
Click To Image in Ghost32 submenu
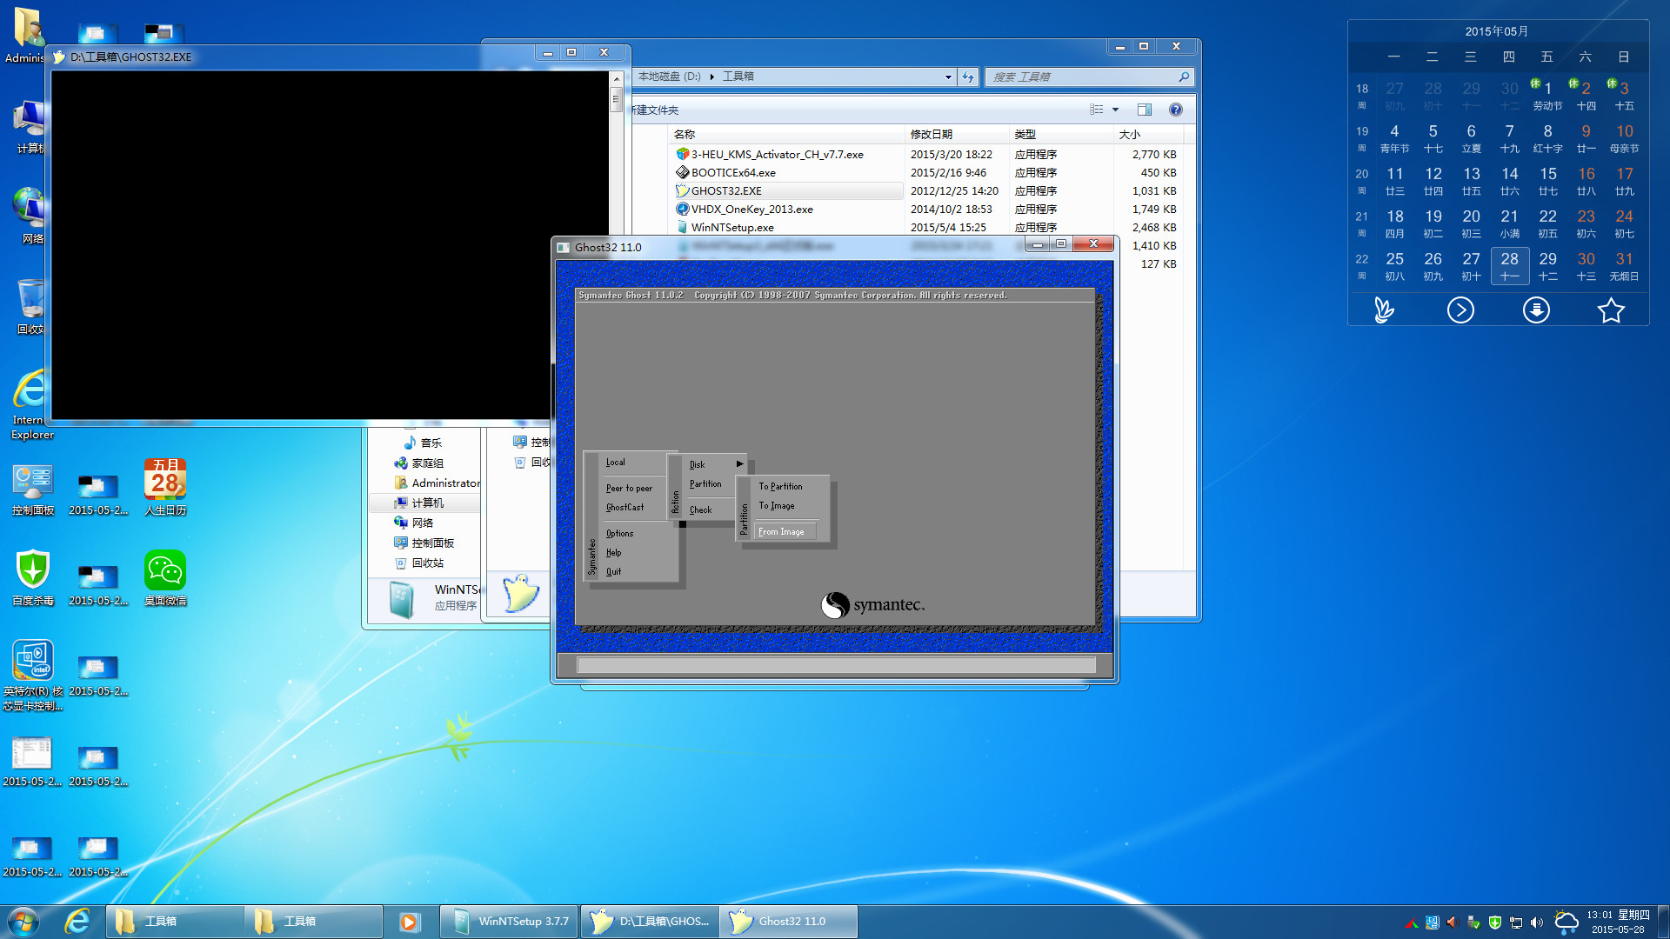tap(777, 506)
